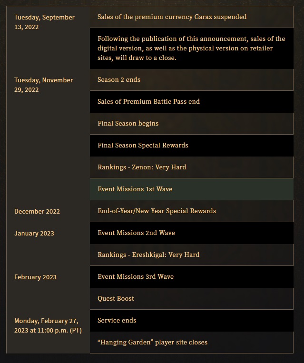Click the Service ends row
Screen dimensions: 304x363
pos(191,320)
